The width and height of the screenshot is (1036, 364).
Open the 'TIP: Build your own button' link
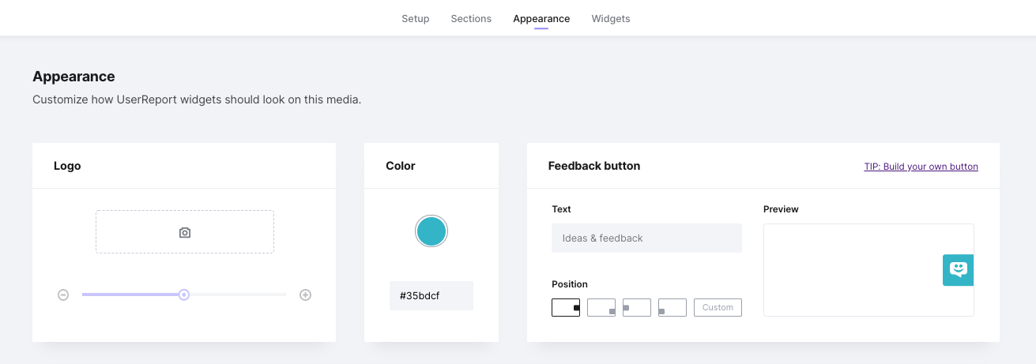[921, 167]
